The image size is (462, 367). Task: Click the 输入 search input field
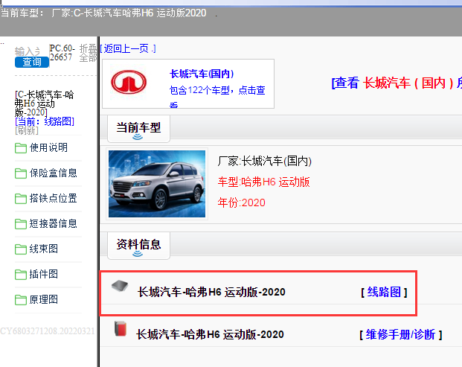click(28, 51)
